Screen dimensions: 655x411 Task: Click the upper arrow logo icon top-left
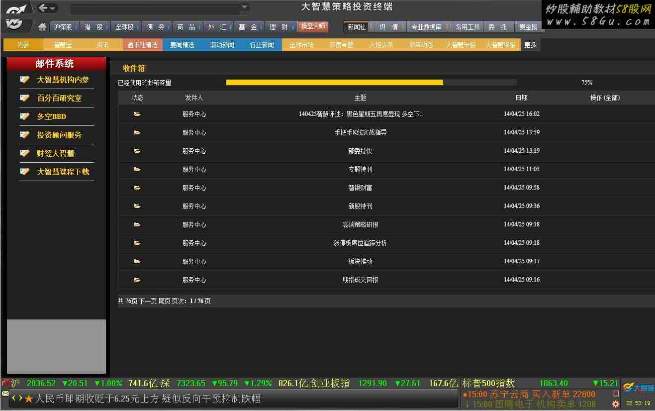pos(16,8)
